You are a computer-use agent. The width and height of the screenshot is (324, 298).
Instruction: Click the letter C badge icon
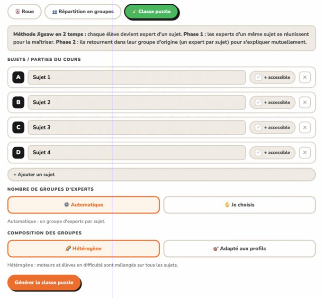click(18, 127)
